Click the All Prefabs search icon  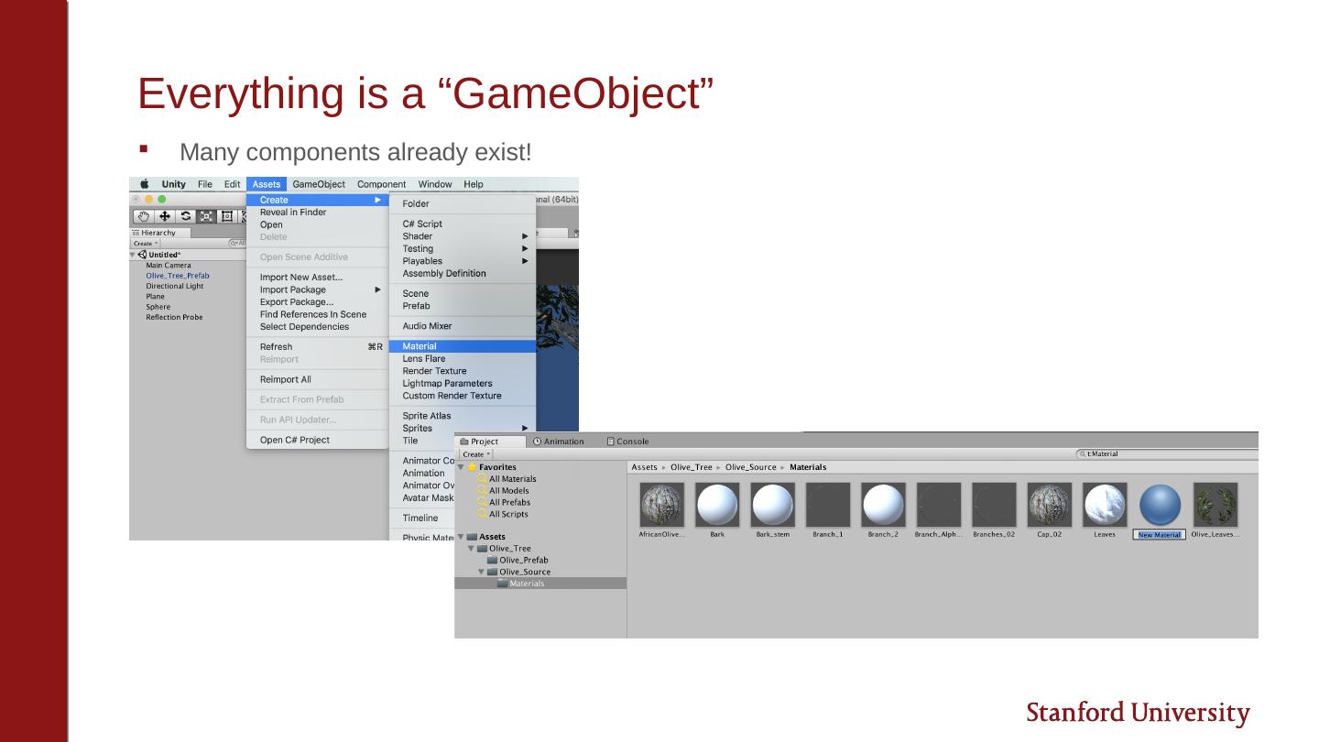point(482,503)
